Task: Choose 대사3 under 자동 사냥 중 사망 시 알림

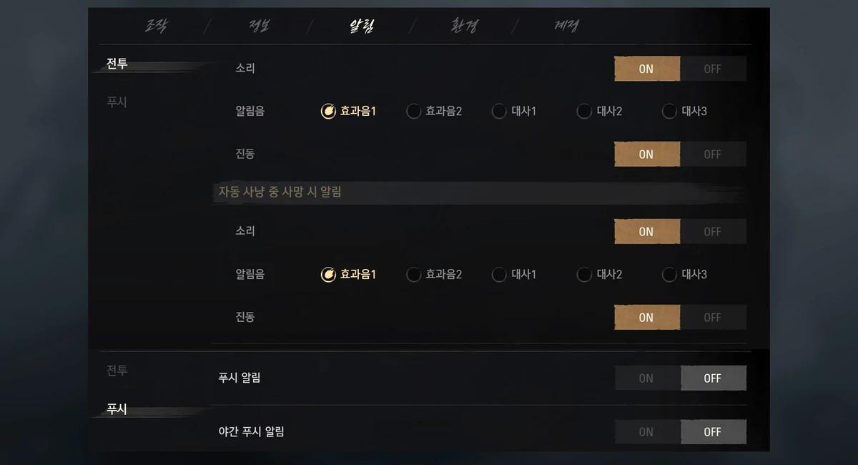Action: [x=684, y=275]
